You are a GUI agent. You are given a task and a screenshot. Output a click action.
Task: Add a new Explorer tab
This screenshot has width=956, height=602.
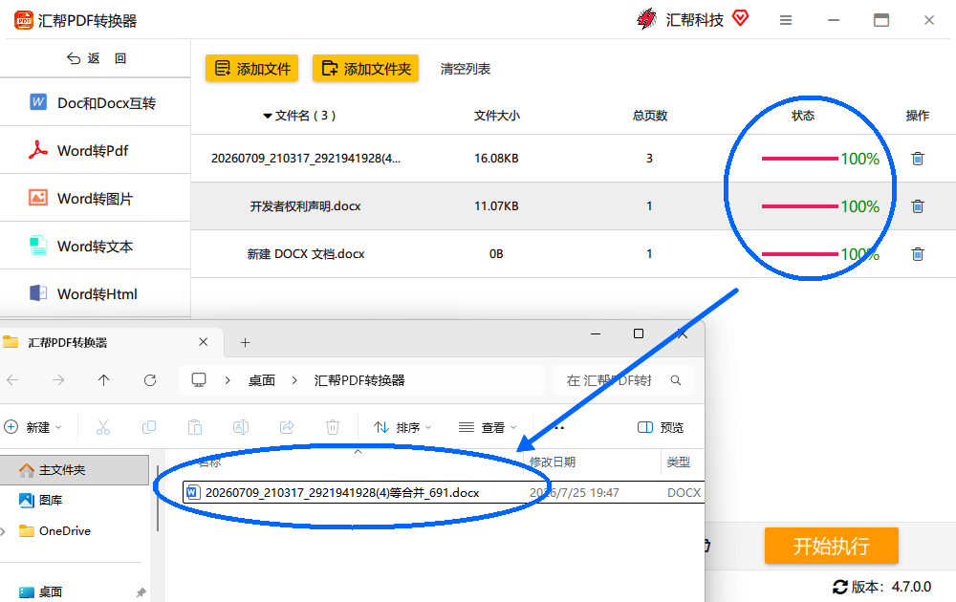click(245, 342)
